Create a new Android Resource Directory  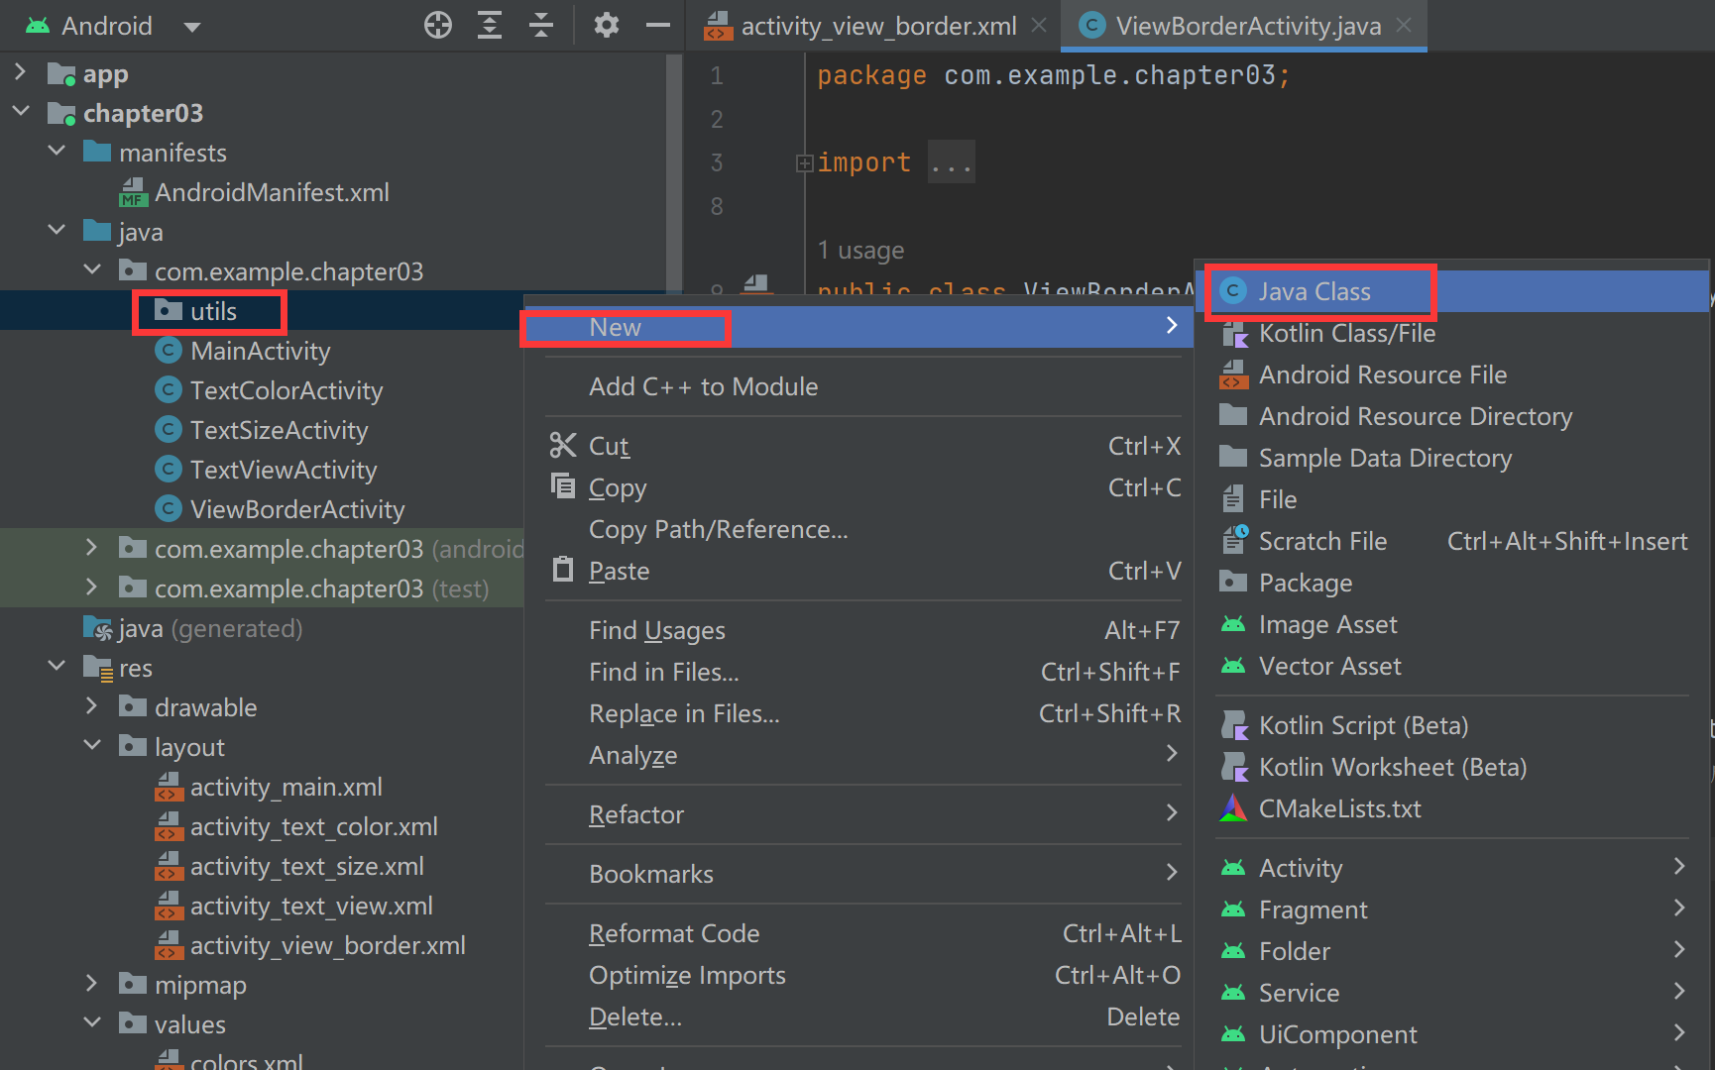point(1453,416)
